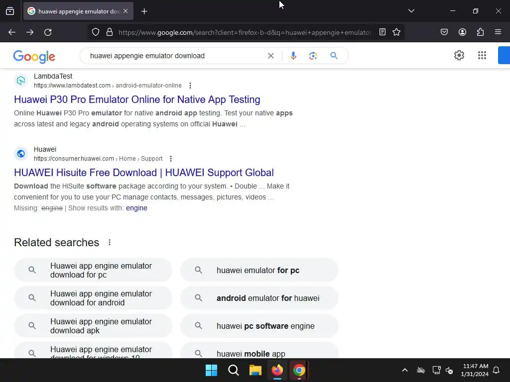Click the Huawei result globe favicon

[x=21, y=153]
